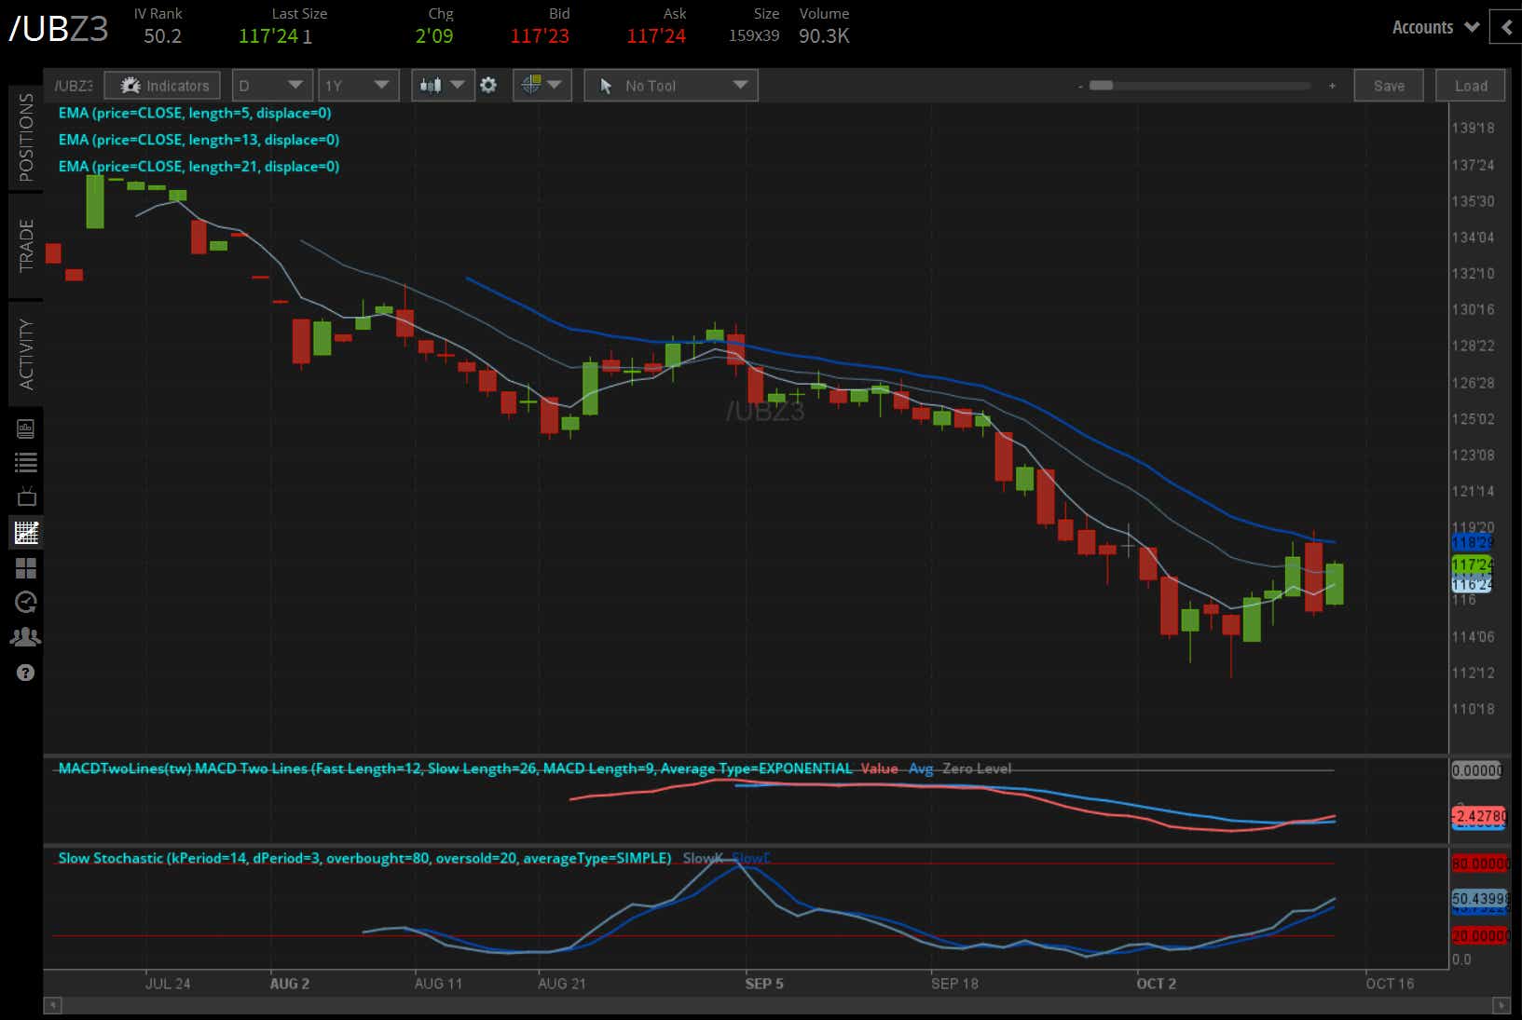Click the 139'18 price axis label
Viewport: 1522px width, 1020px height.
(1473, 128)
